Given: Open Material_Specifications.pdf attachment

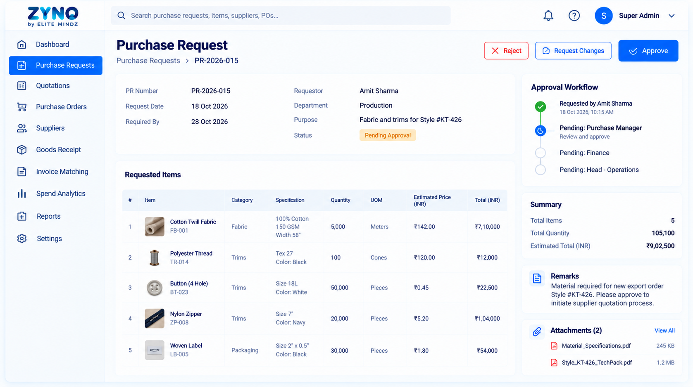Looking at the screenshot, I should point(596,346).
